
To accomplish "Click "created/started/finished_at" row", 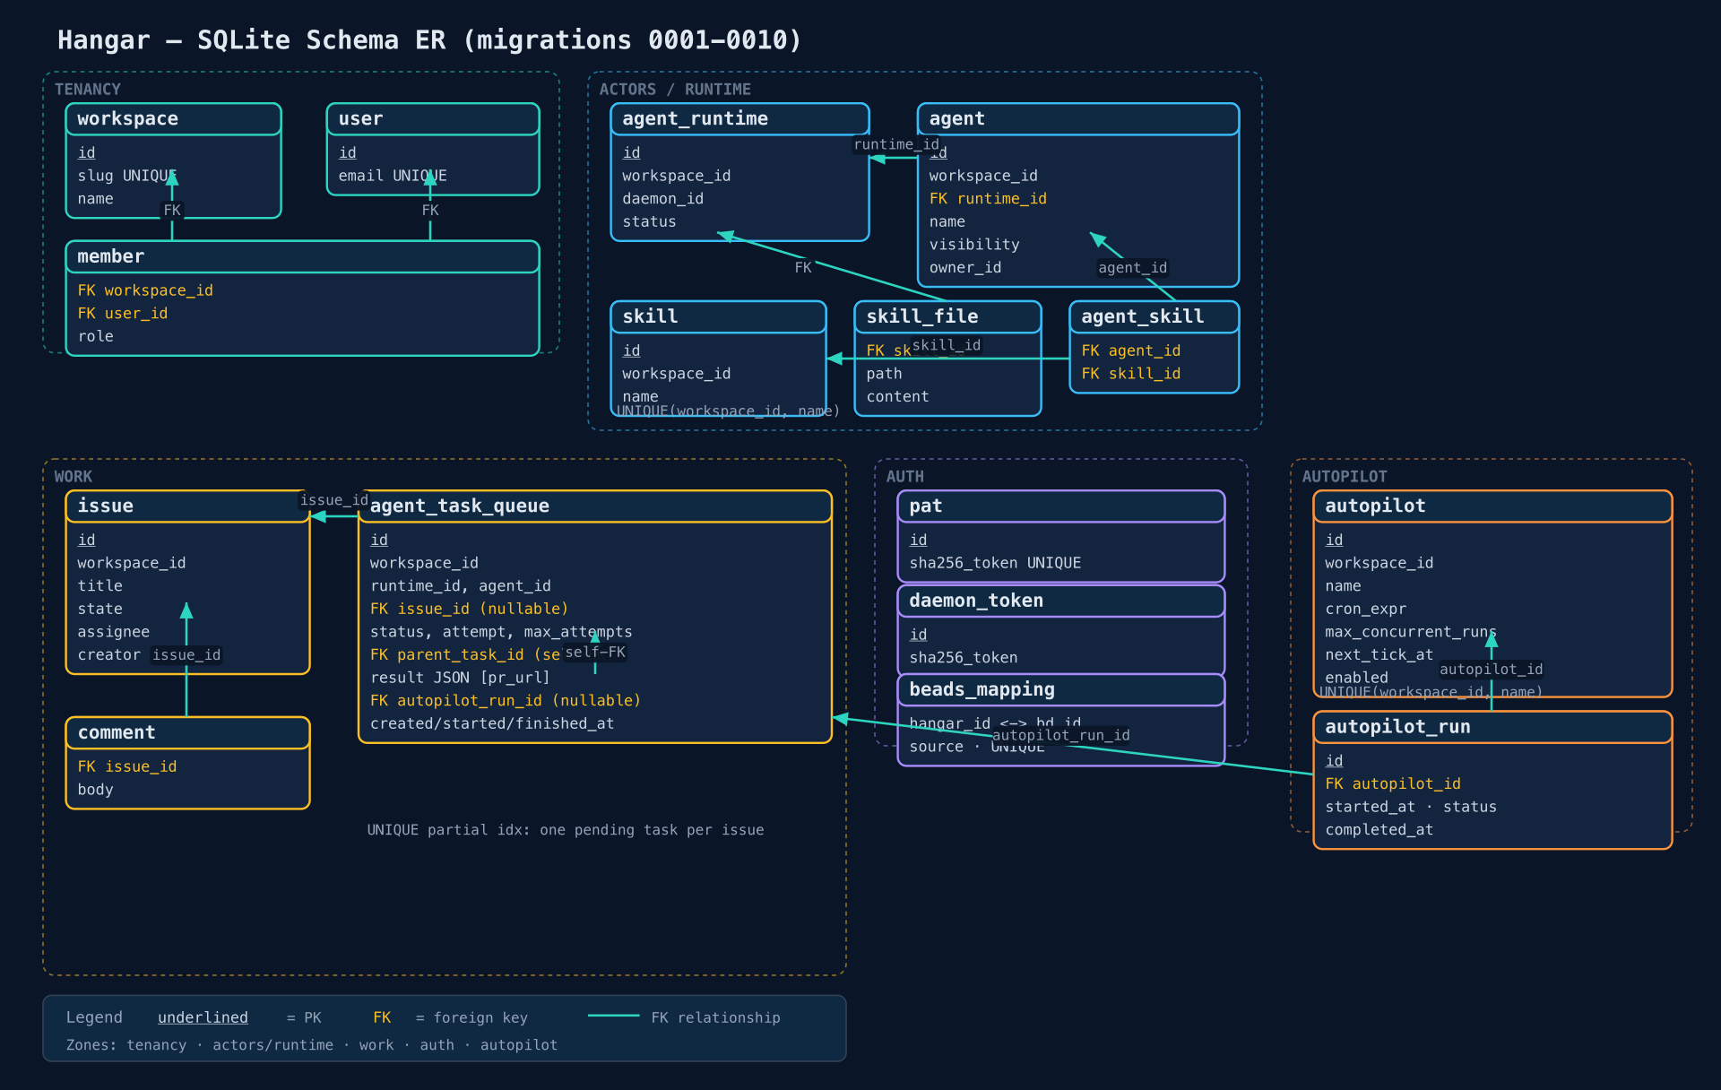I will [492, 724].
